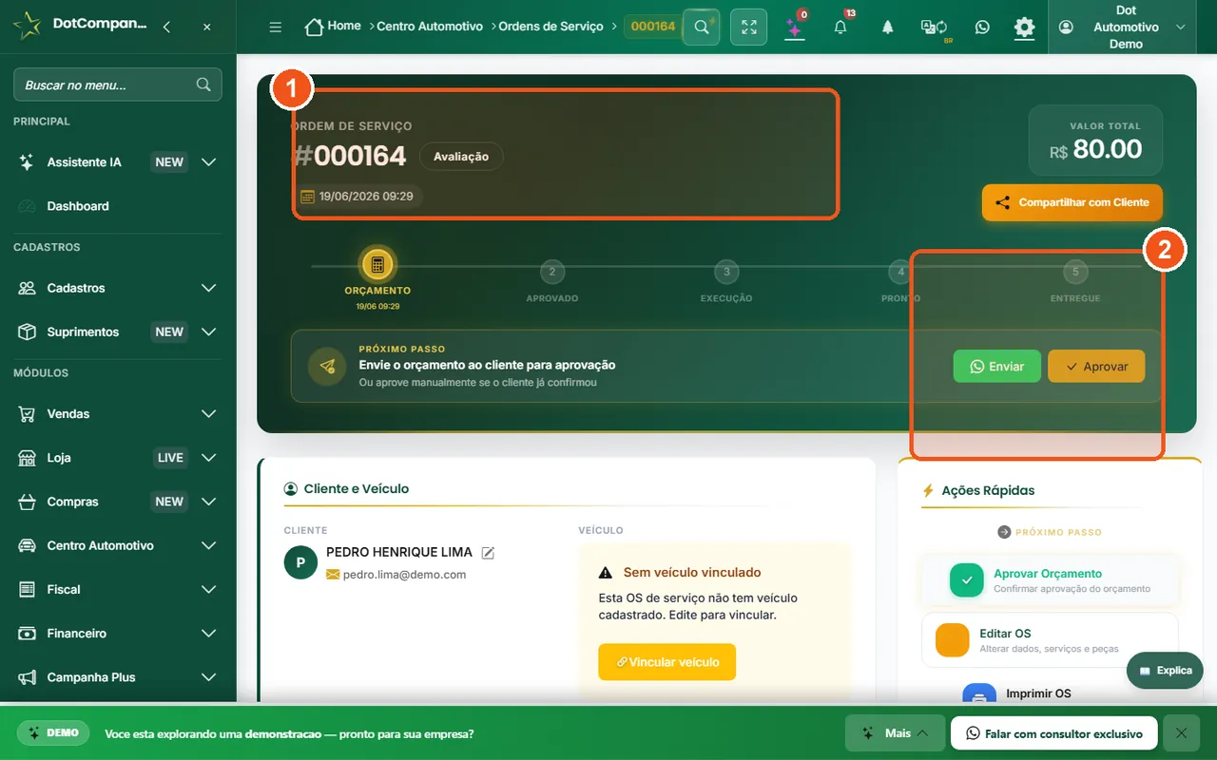Open Dashboard in sidebar

(118, 206)
